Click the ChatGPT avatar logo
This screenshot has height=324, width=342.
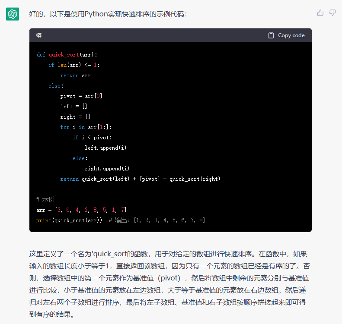(13, 14)
